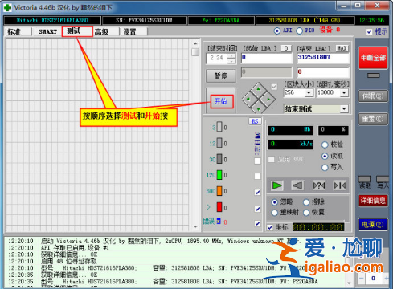This screenshot has height=289, width=393.
Task: Click scroll up arrow of block grid
Action: click(195, 43)
